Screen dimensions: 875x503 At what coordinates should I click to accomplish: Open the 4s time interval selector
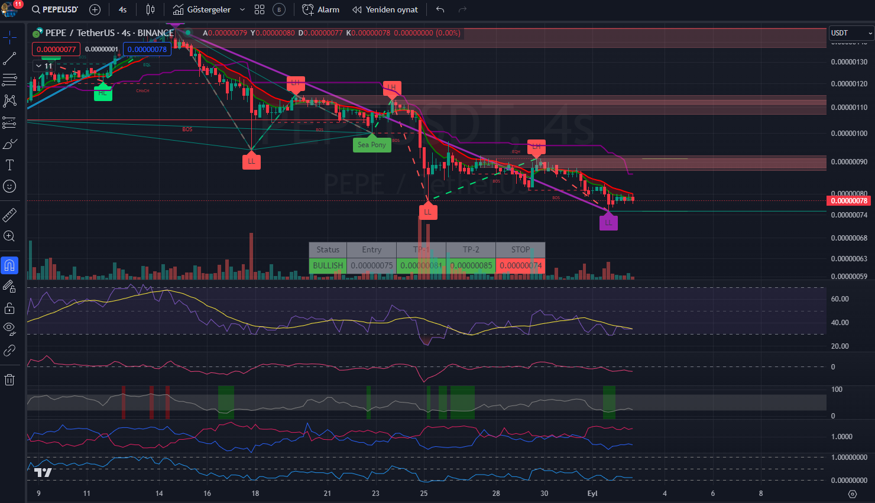pyautogui.click(x=122, y=9)
